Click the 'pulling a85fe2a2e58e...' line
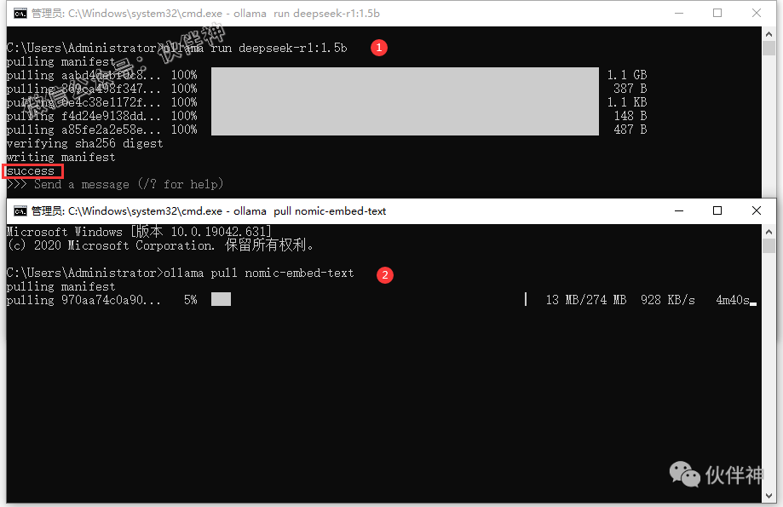Image resolution: width=783 pixels, height=507 pixels. [83, 130]
